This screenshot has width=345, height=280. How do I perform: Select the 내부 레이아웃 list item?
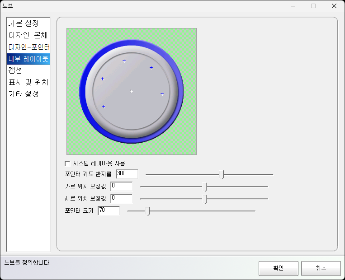(28, 59)
